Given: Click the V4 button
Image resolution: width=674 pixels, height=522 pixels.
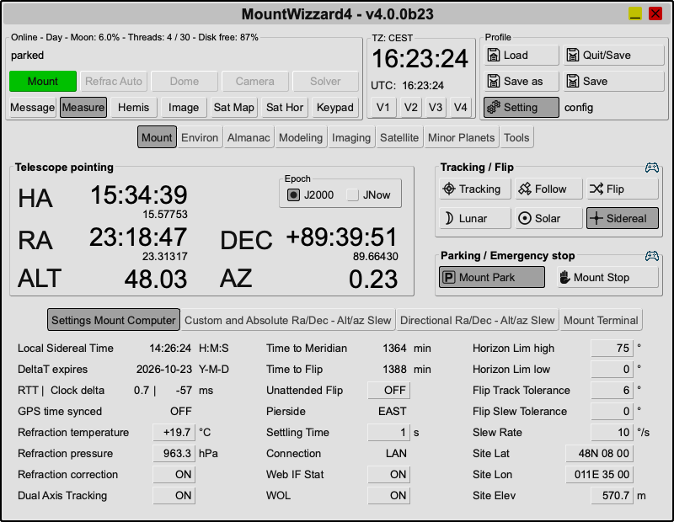Looking at the screenshot, I should click(x=460, y=108).
